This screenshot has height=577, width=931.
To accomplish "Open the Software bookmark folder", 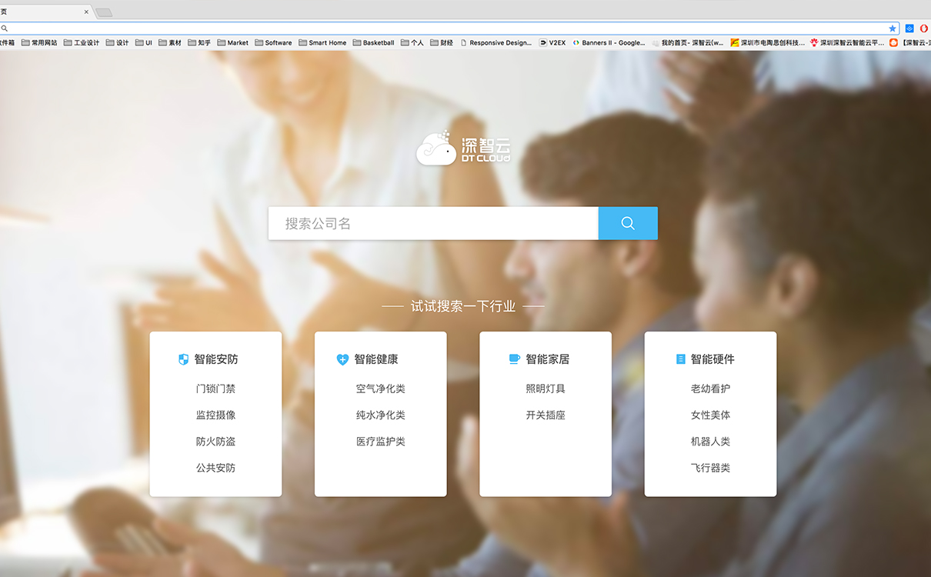I will [x=274, y=43].
